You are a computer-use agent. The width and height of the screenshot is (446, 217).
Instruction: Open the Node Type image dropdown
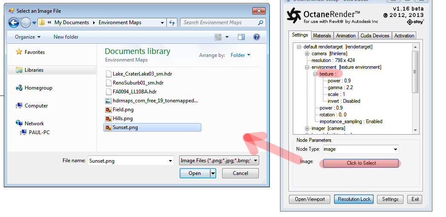[x=361, y=149]
